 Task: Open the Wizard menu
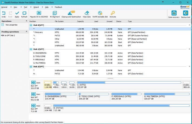(36, 7)
